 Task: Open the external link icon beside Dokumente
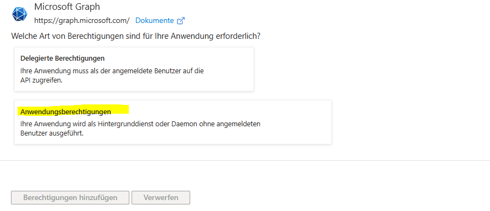click(181, 21)
